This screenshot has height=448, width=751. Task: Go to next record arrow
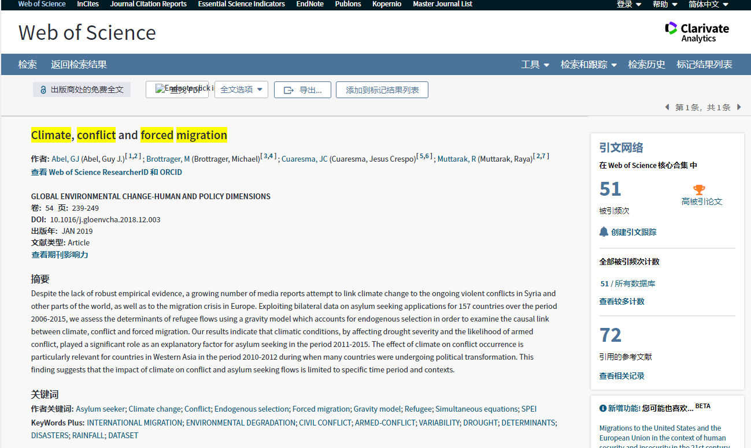tap(739, 107)
